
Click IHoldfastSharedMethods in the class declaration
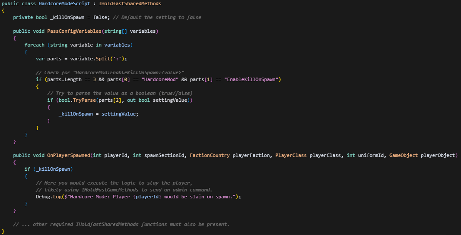130,3
